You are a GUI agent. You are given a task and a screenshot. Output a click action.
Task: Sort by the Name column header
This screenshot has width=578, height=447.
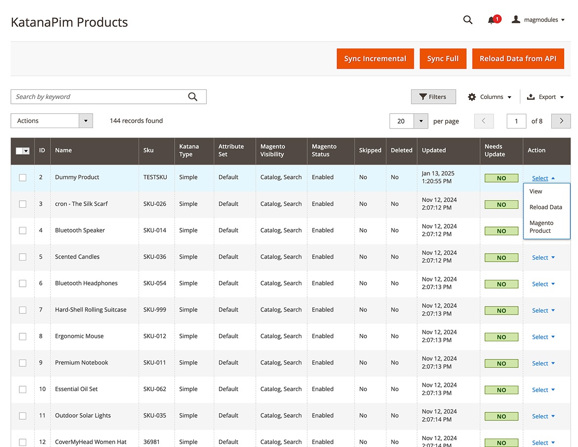tap(95, 151)
